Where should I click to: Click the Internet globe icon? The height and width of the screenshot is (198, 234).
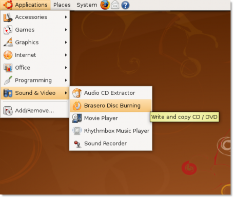tap(8, 55)
